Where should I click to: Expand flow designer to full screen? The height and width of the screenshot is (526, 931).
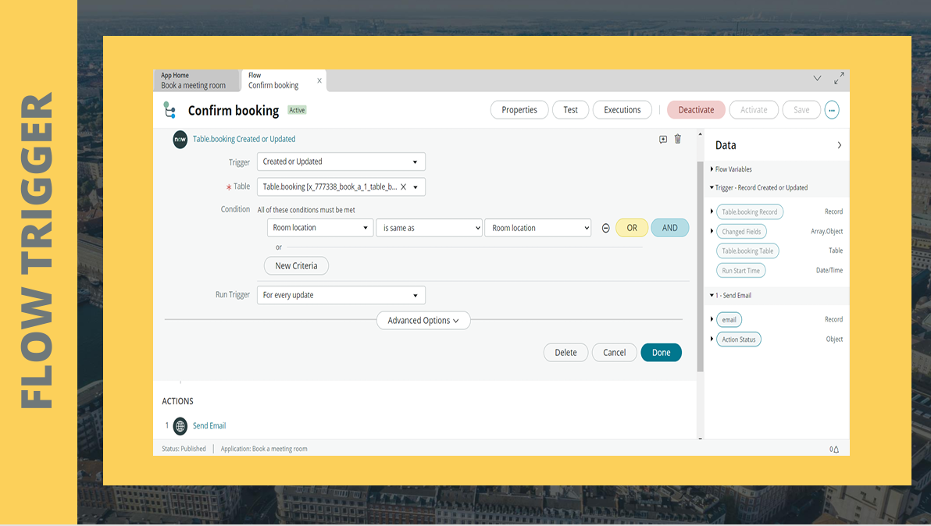[x=839, y=78]
